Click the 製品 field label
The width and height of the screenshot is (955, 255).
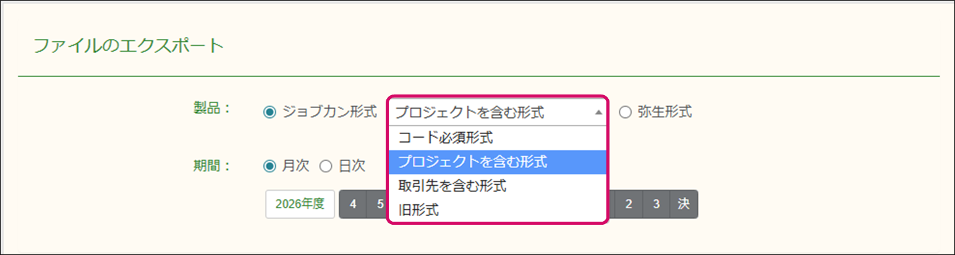click(x=211, y=108)
